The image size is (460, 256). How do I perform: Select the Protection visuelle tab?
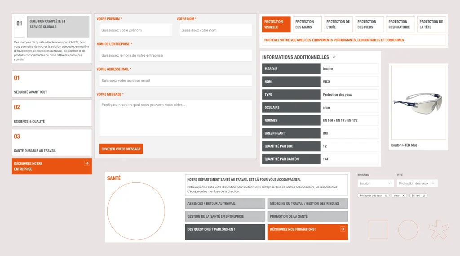276,24
